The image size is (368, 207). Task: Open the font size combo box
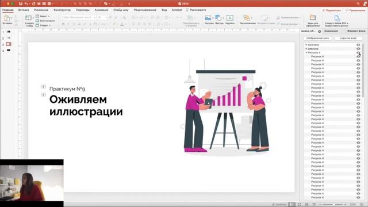102,17
